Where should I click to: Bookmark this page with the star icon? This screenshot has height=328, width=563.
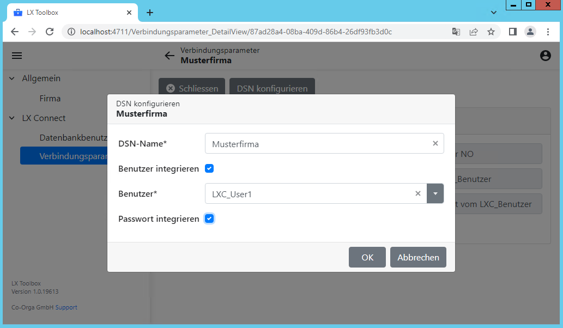[491, 32]
